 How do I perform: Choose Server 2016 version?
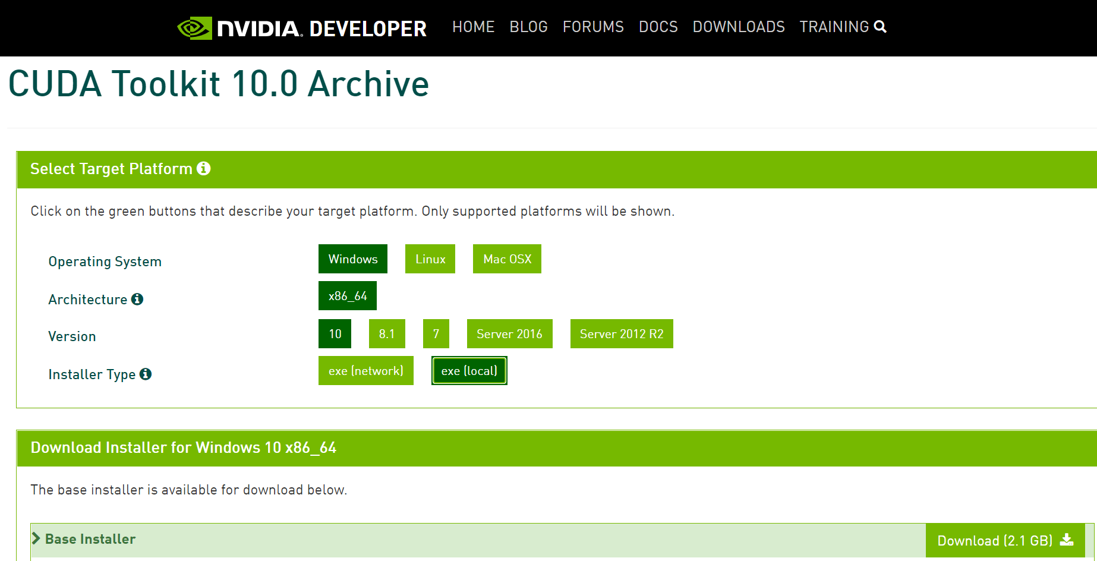[x=509, y=334]
